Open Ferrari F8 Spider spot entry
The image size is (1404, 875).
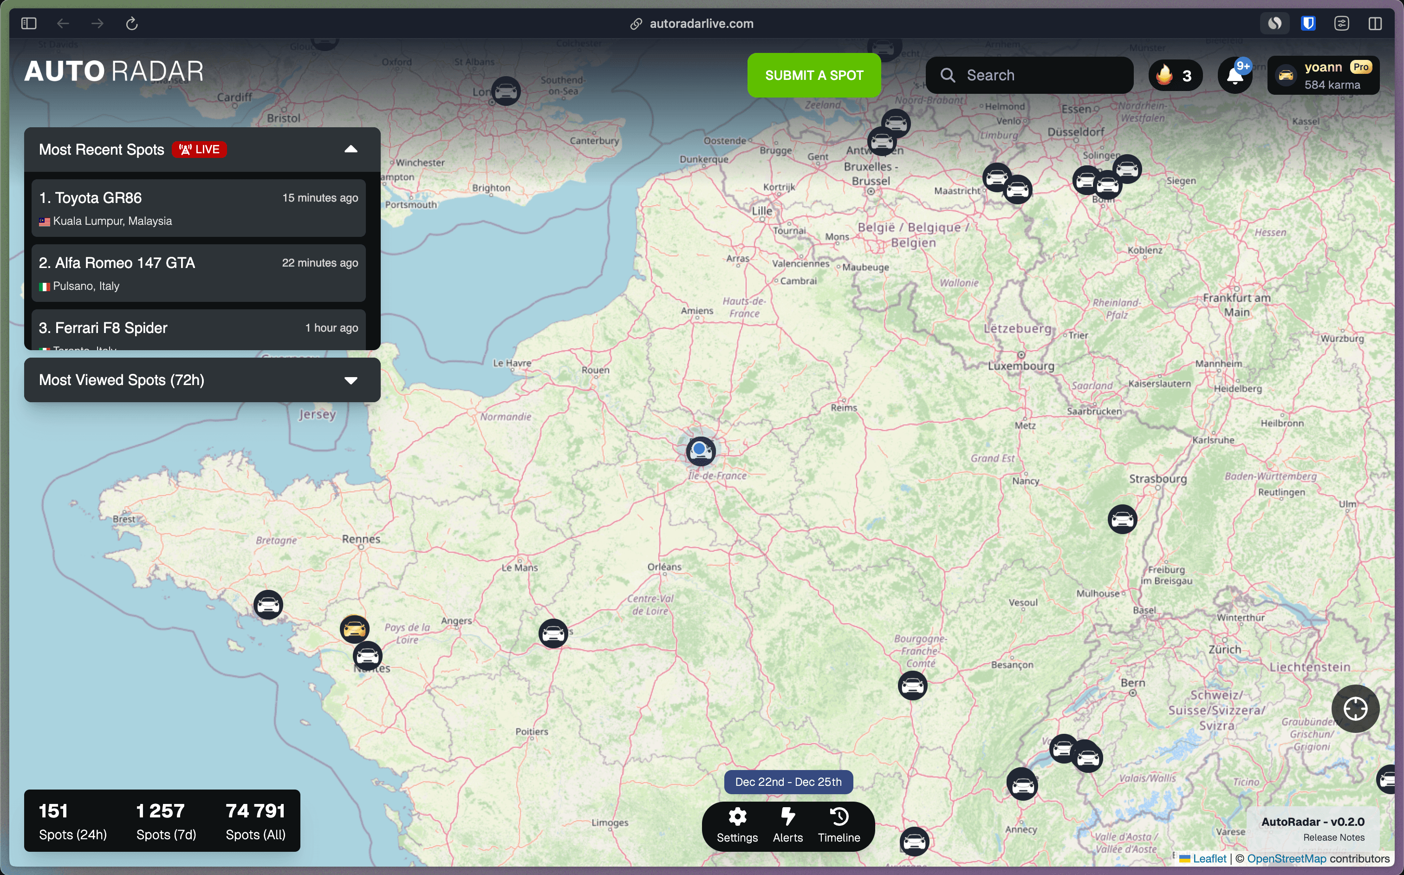198,330
